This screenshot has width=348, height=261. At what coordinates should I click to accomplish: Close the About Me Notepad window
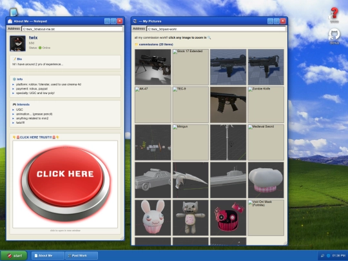click(120, 21)
